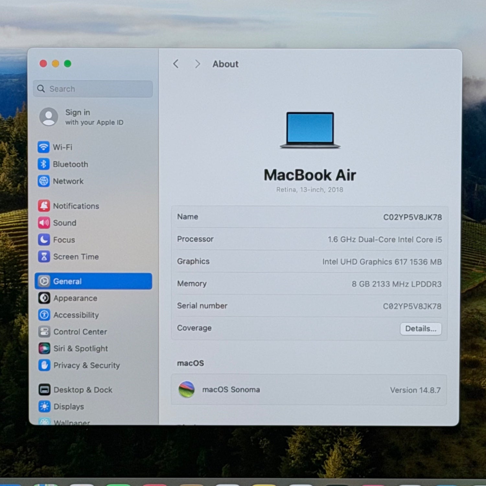
Task: Go back with the left chevron
Action: [176, 64]
